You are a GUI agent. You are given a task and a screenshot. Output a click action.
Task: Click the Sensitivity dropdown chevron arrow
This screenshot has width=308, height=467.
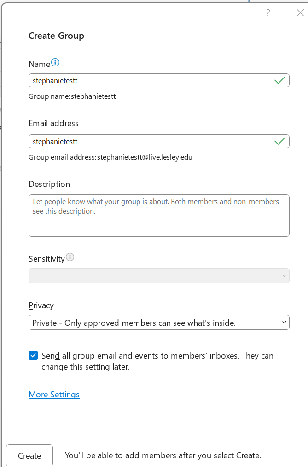pyautogui.click(x=284, y=276)
